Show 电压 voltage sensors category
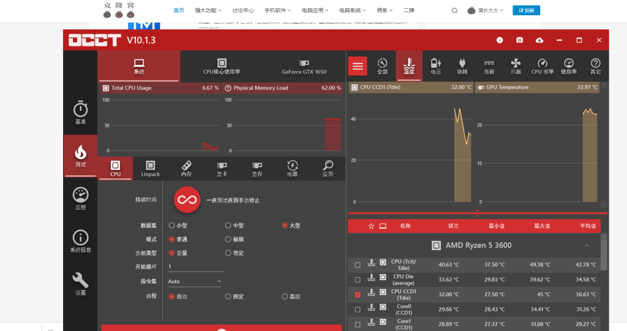 pos(435,66)
